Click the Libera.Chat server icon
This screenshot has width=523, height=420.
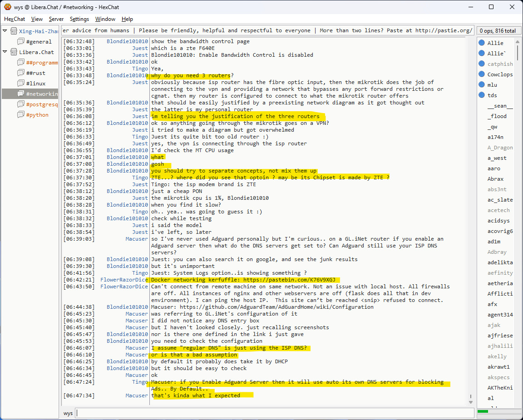(13, 52)
